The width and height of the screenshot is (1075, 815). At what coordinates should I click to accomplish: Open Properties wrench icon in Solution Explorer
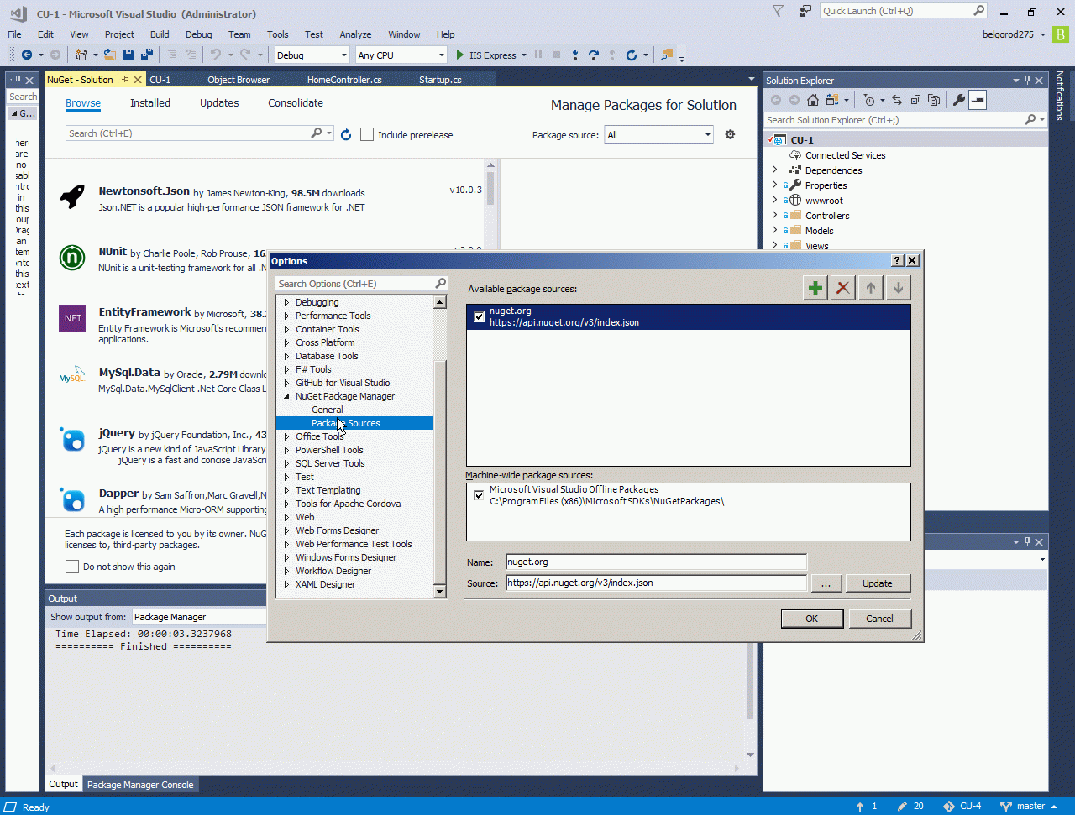pos(958,100)
